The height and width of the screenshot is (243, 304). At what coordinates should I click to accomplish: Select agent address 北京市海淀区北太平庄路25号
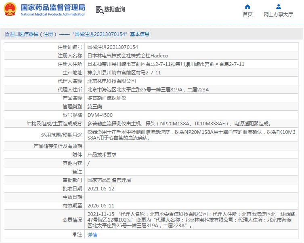click(x=148, y=90)
